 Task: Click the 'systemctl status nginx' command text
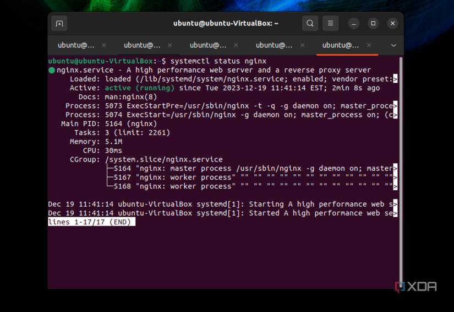(x=218, y=61)
